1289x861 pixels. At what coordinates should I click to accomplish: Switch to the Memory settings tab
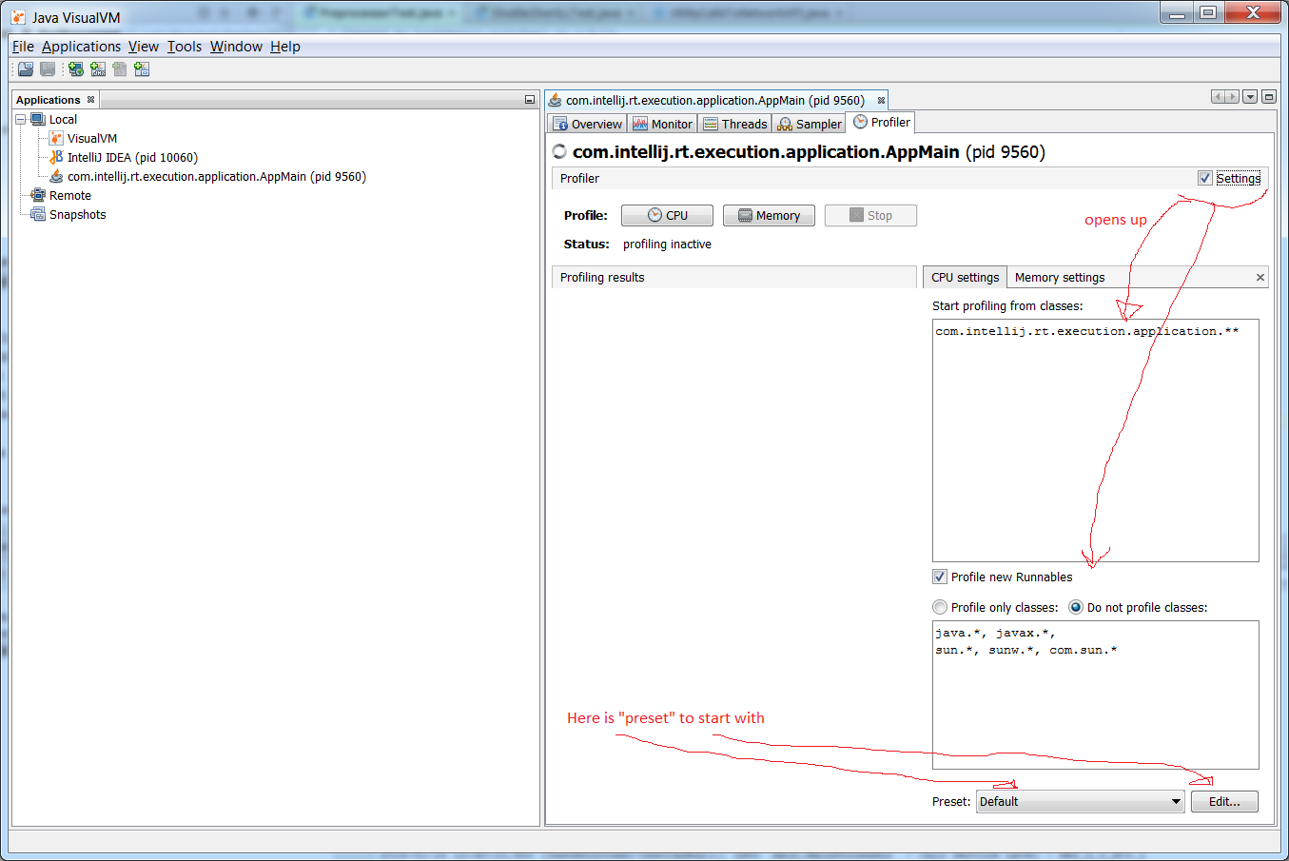1060,277
